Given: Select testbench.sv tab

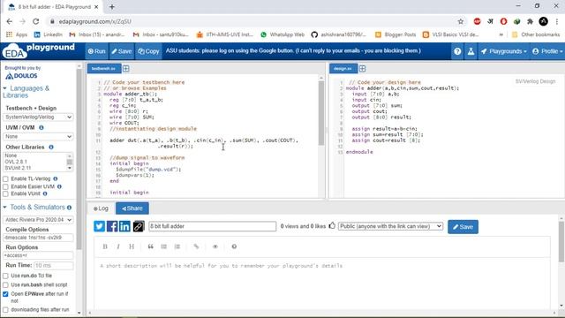Looking at the screenshot, I should pos(104,69).
